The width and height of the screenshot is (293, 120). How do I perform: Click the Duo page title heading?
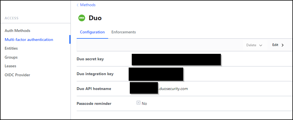(x=95, y=18)
